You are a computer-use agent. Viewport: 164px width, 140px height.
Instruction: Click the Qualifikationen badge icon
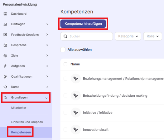[5, 76]
